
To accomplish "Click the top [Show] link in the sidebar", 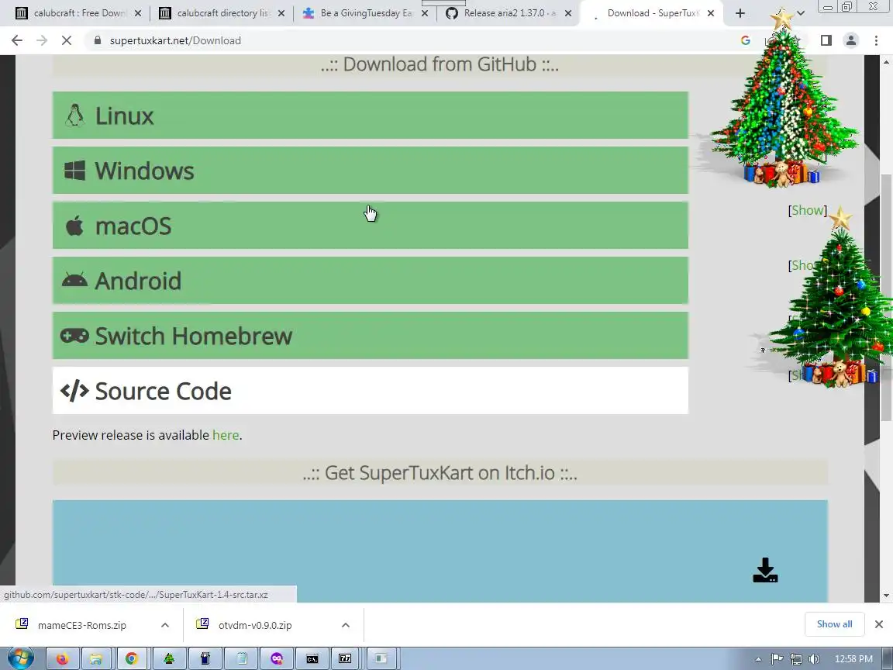I will (808, 210).
